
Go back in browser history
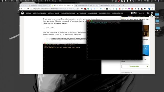22,9
